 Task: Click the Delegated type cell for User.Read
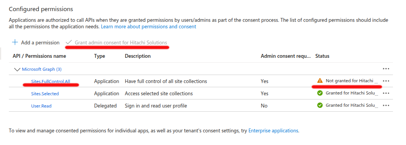click(x=105, y=106)
